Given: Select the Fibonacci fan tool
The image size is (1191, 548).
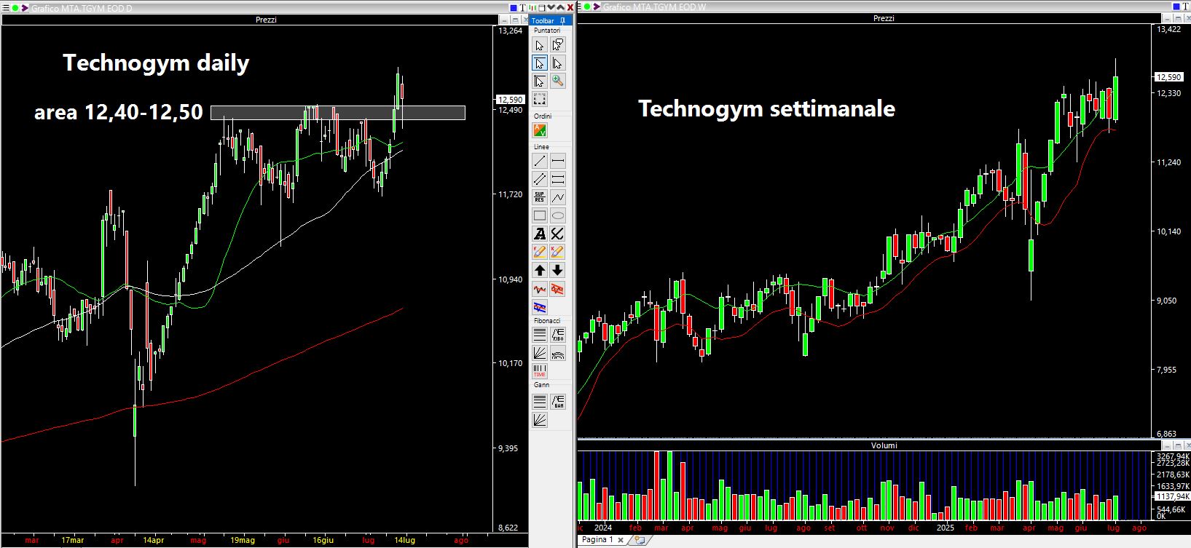Looking at the screenshot, I should pos(540,353).
